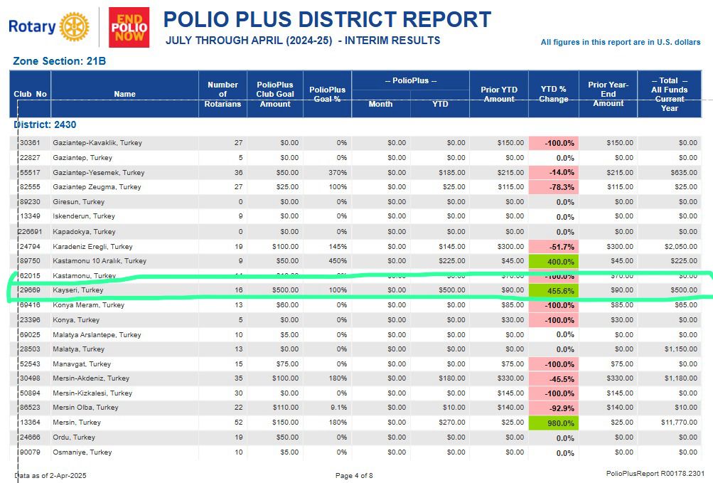Click the green 400.0% YTD change cell
713x483 pixels.
553,261
